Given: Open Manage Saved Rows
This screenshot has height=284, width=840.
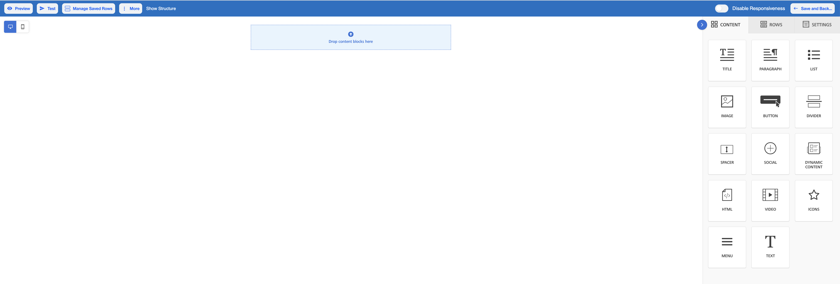Looking at the screenshot, I should [x=88, y=9].
